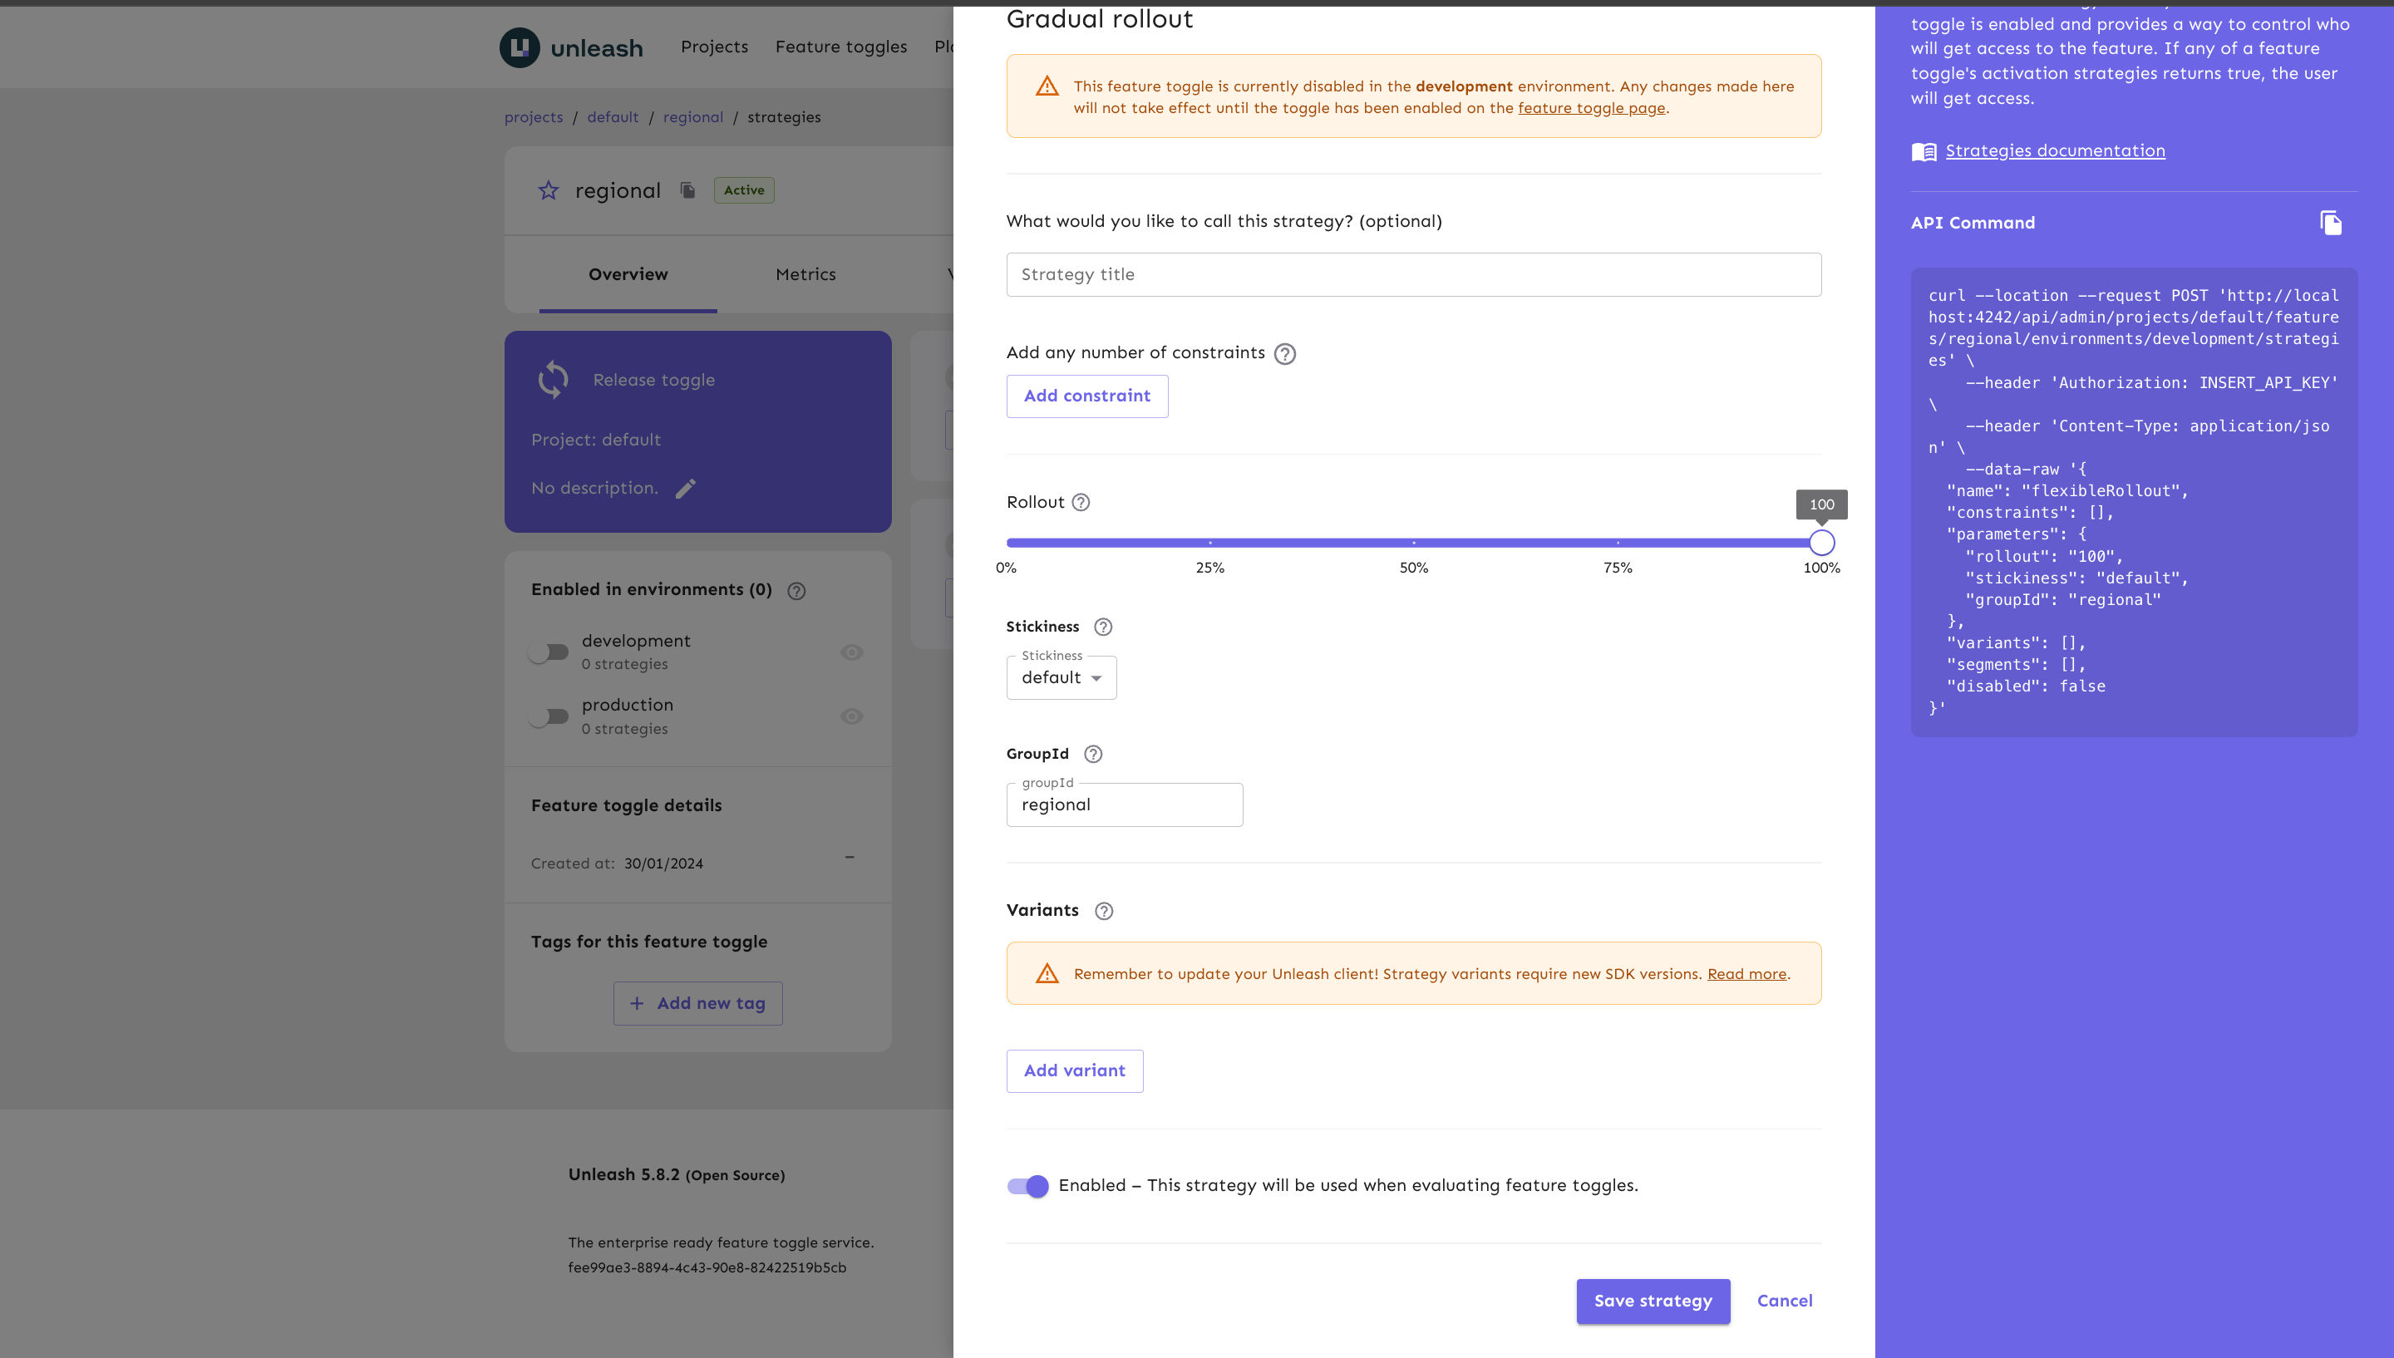
Task: Click the Stickiness question mark help icon
Action: tap(1101, 628)
